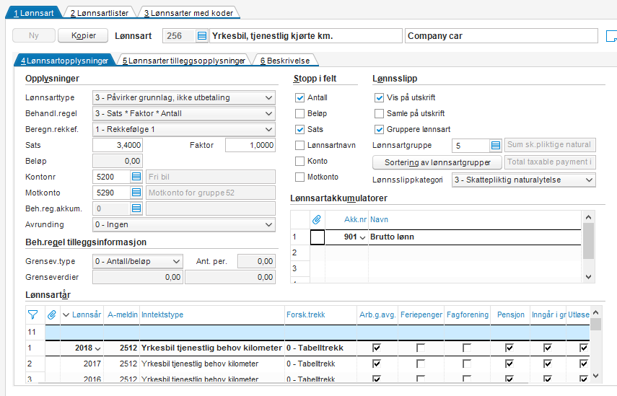Click Kontonr 5200 lookup icon

click(x=137, y=176)
